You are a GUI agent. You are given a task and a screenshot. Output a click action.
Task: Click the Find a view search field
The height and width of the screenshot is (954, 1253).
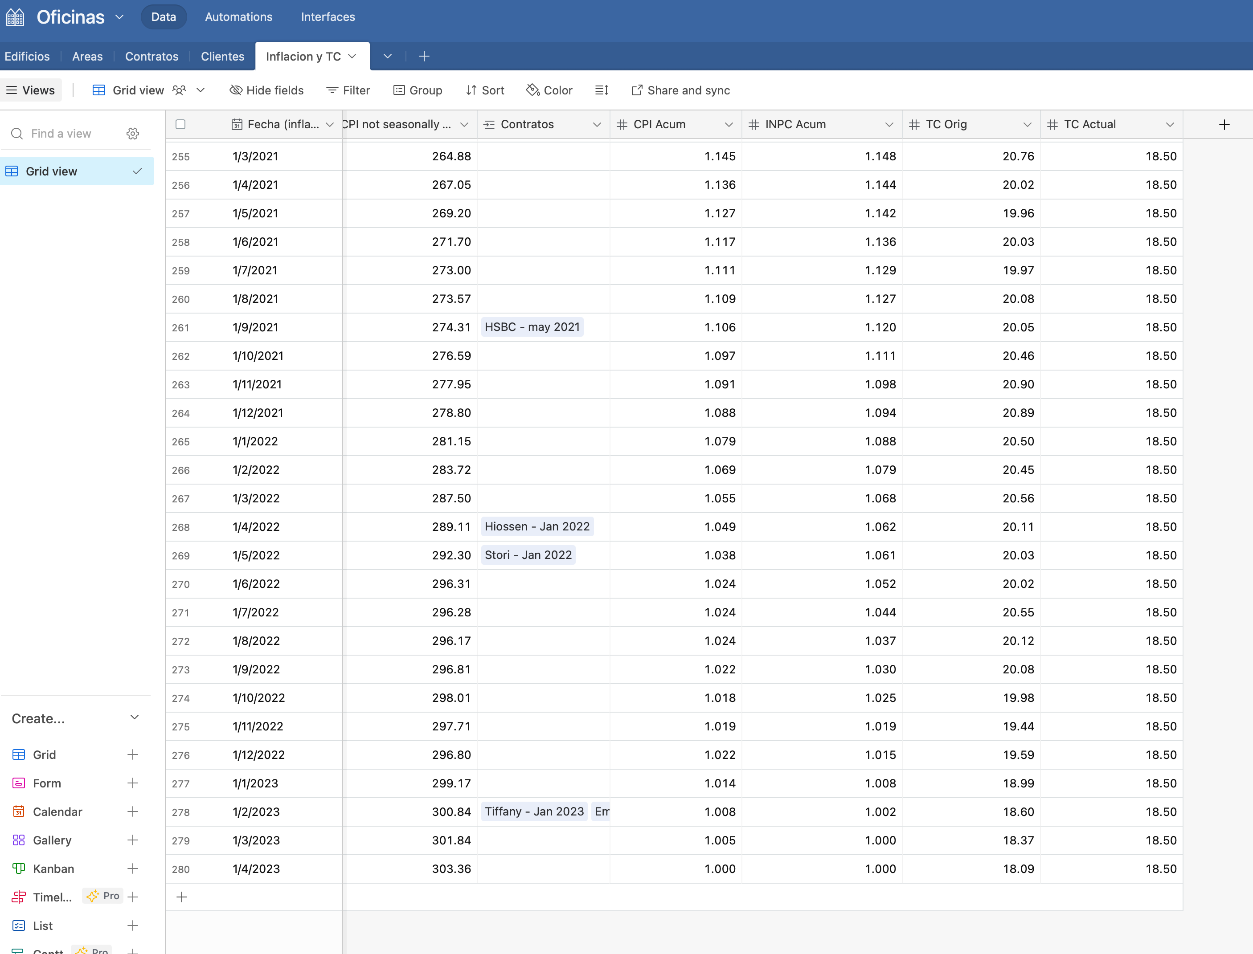click(x=61, y=134)
